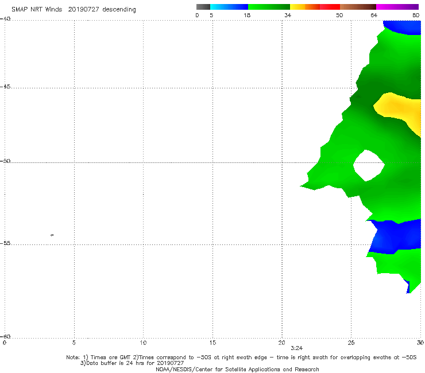
Task: Click the "-55" latitude axis label
Action: (5, 243)
